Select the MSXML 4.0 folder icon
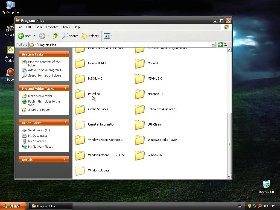This screenshot has width=280, height=210. tap(80, 79)
